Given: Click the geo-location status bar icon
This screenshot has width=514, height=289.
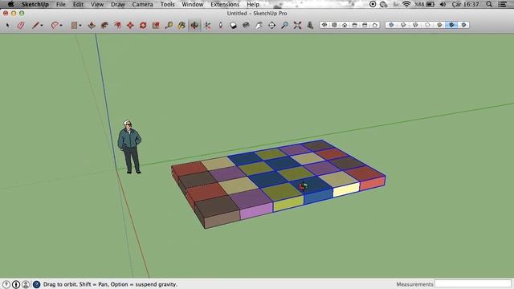Looking at the screenshot, I should [x=6, y=284].
